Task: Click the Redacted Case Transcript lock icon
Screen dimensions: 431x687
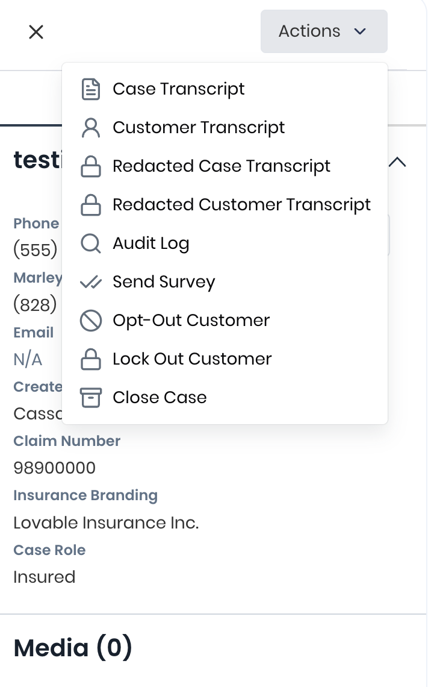Action: (90, 167)
